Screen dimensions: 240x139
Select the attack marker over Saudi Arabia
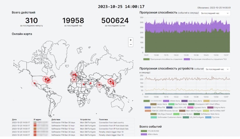click(90, 83)
